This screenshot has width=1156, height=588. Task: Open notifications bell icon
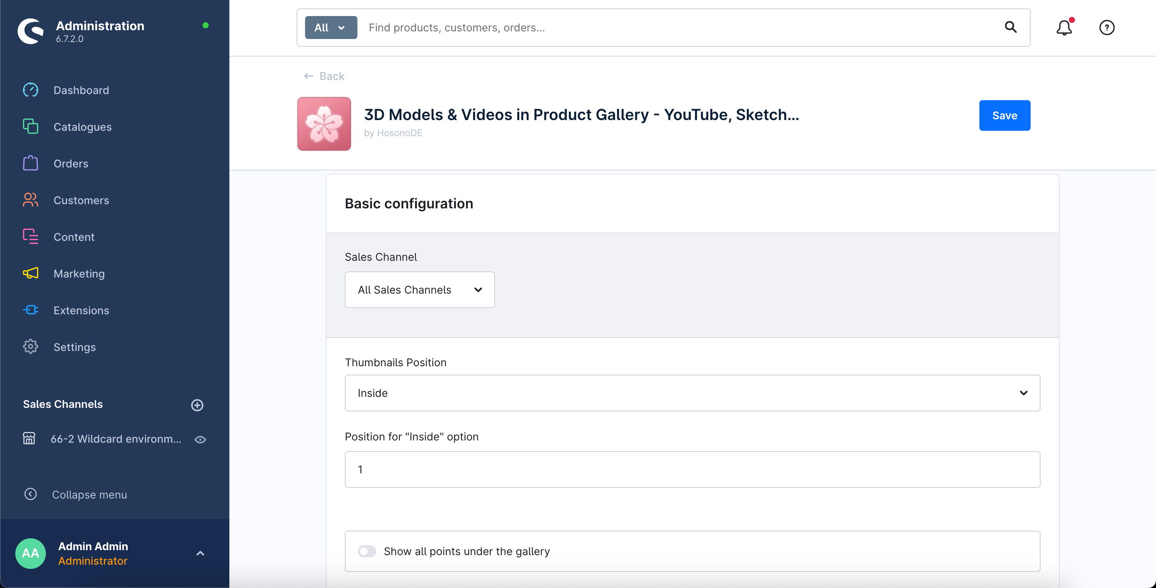tap(1065, 28)
